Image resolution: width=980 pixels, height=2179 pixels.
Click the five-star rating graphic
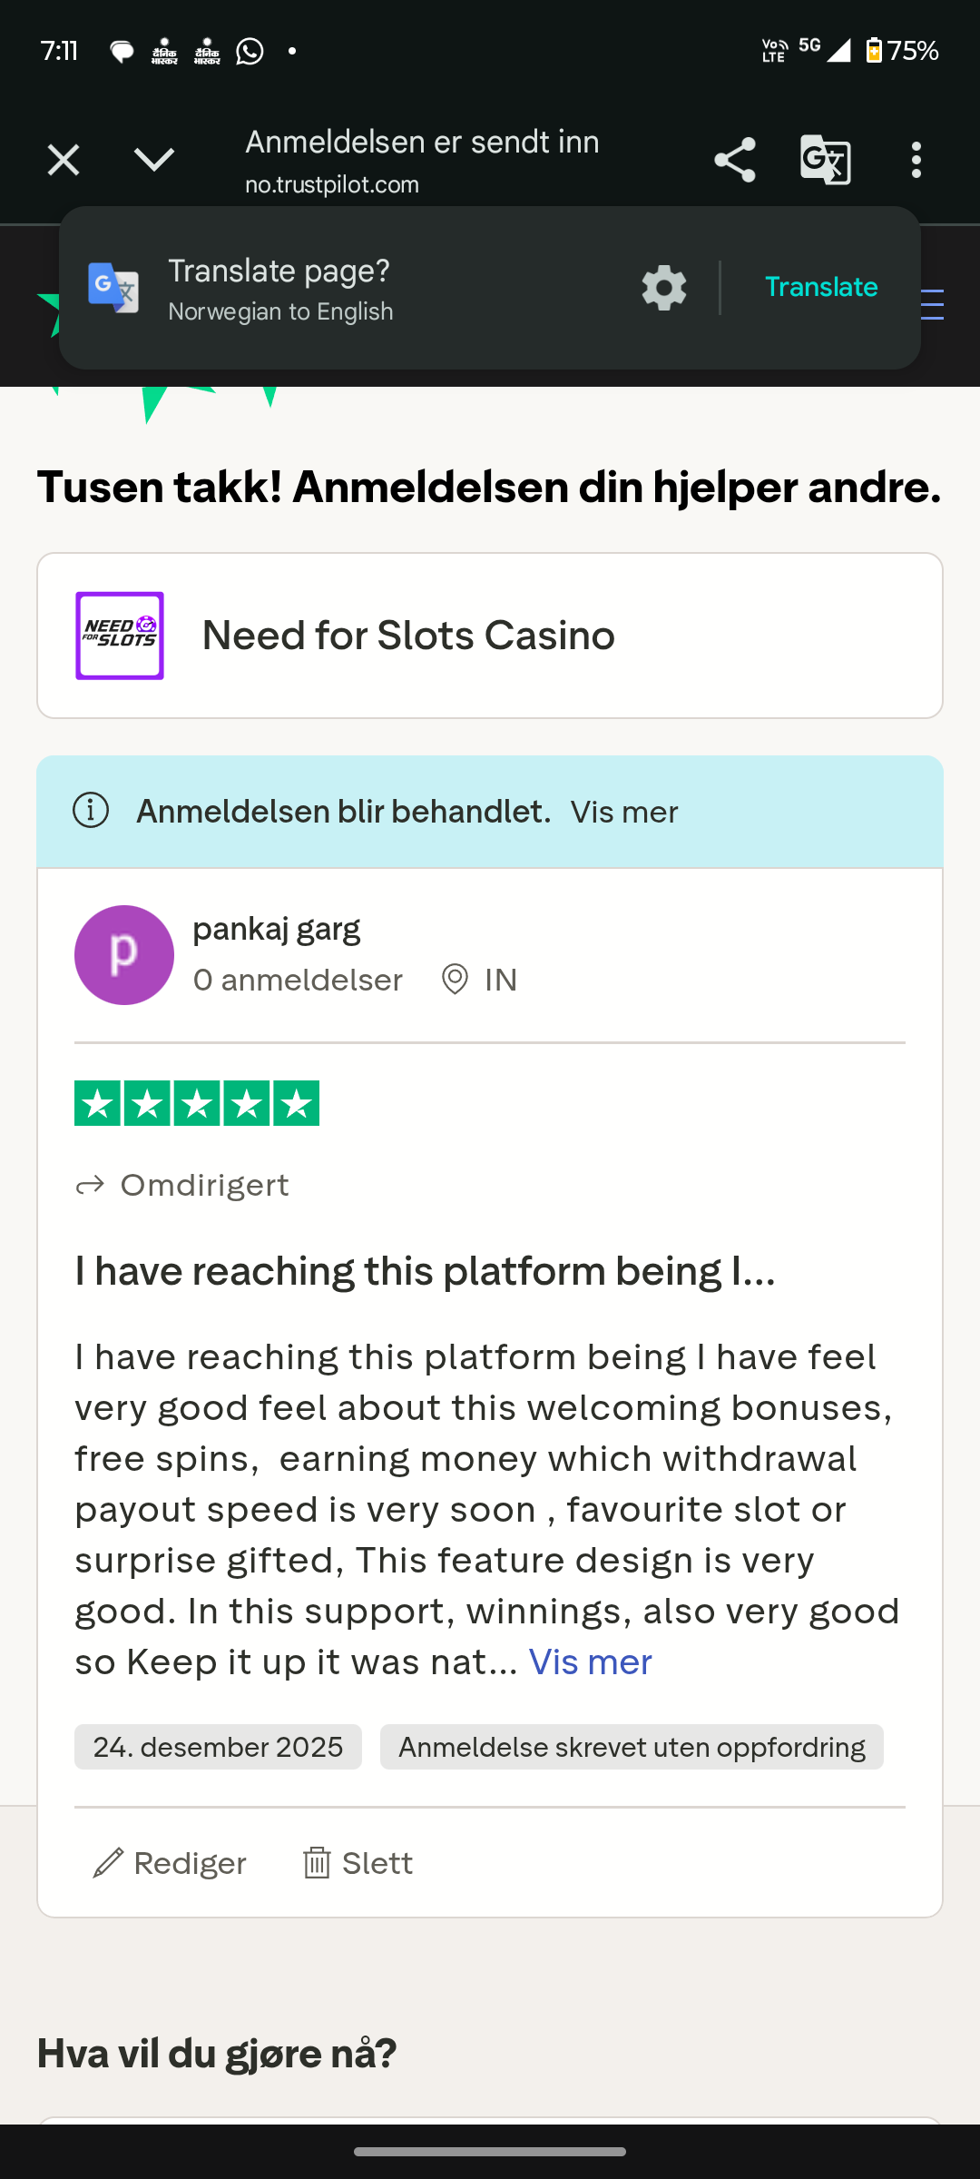[x=197, y=1103]
